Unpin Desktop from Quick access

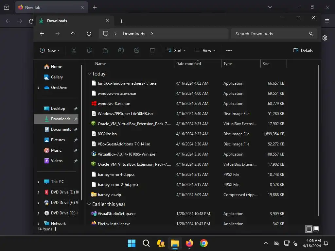76,109
